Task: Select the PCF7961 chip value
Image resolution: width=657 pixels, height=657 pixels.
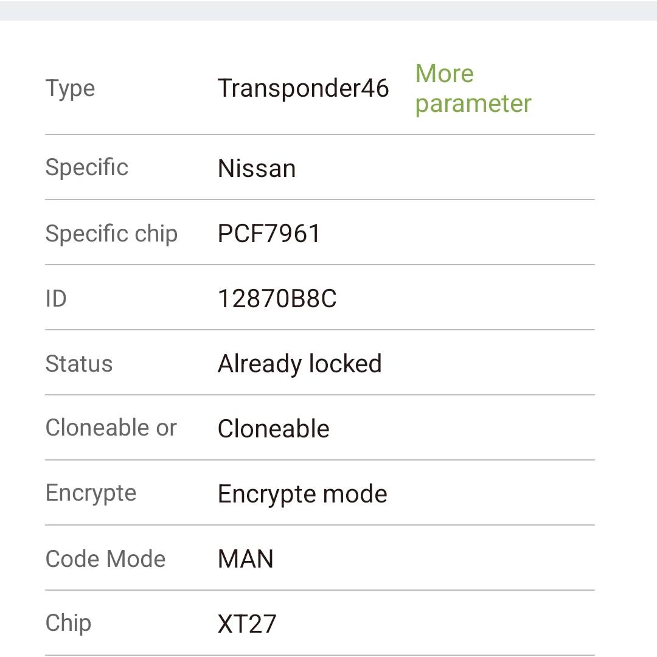Action: 269,234
